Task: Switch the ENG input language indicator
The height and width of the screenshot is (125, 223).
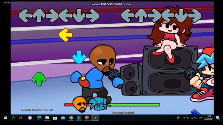Action: click(x=201, y=118)
